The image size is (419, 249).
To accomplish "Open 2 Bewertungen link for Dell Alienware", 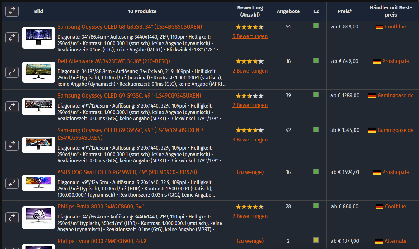I will click(x=250, y=71).
